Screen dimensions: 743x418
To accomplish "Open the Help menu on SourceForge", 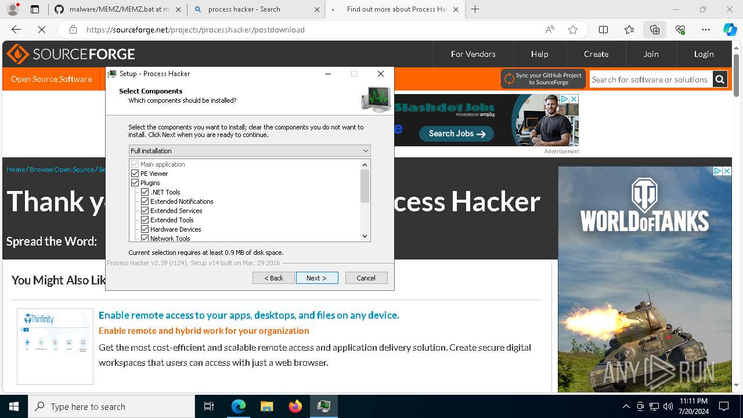I will 539,54.
